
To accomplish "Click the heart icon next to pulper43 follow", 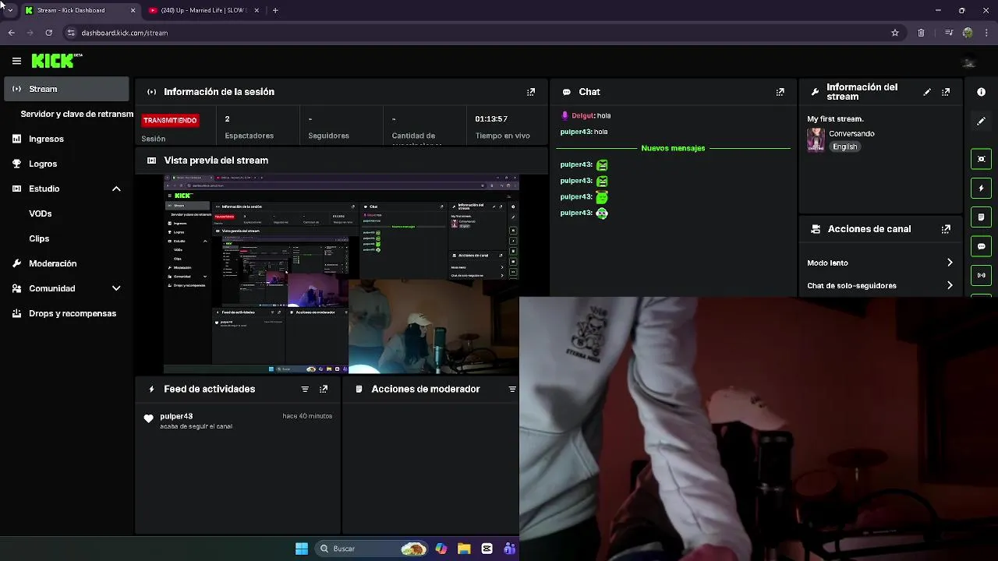I will pos(148,418).
